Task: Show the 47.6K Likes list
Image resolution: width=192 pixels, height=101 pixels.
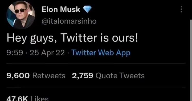Action: 28,99
